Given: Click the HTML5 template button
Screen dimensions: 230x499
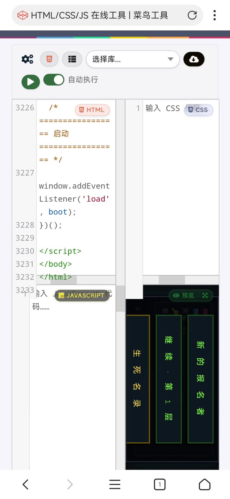Looking at the screenshot, I should point(49,59).
